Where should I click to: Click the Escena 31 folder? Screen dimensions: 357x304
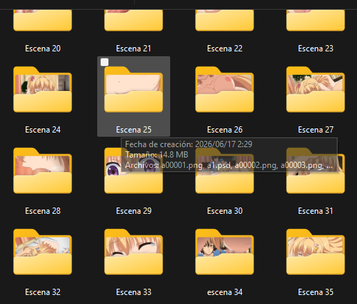tap(315, 183)
